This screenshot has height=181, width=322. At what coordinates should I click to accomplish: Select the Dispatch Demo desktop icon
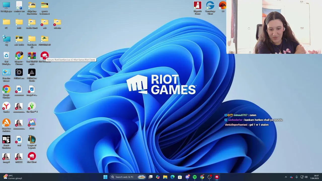click(x=197, y=8)
